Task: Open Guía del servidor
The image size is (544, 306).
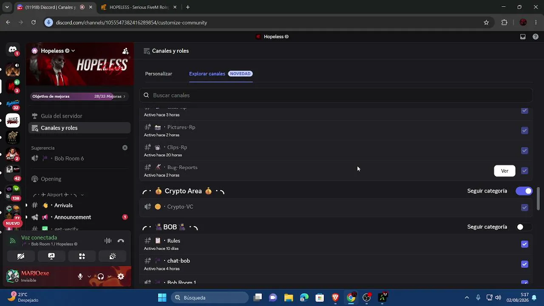Action: [79, 116]
